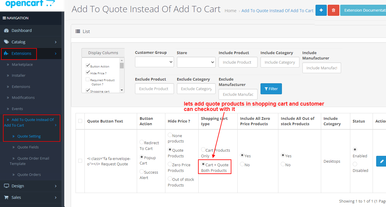Open Installer in the sidebar
The image size is (386, 207).
coord(19,76)
